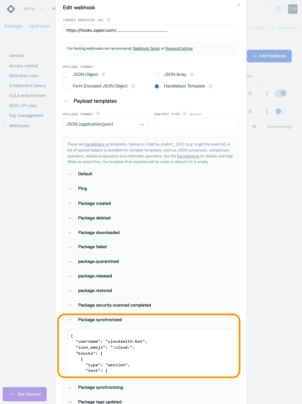Go to Retention rules settings
302x404 pixels.
24,76
